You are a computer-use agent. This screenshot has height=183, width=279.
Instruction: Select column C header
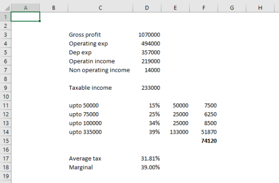point(100,8)
